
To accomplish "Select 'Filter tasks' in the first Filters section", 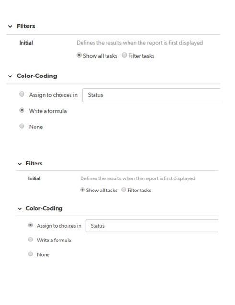I will (x=124, y=55).
